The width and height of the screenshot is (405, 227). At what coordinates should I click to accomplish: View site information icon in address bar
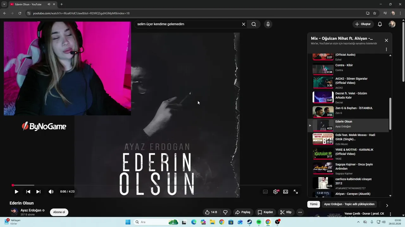point(29,13)
